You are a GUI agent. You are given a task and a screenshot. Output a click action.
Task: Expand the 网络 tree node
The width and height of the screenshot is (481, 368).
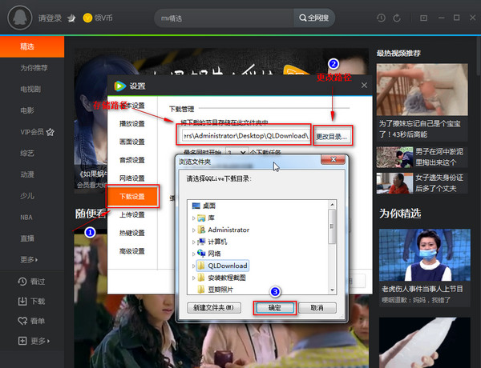(193, 254)
